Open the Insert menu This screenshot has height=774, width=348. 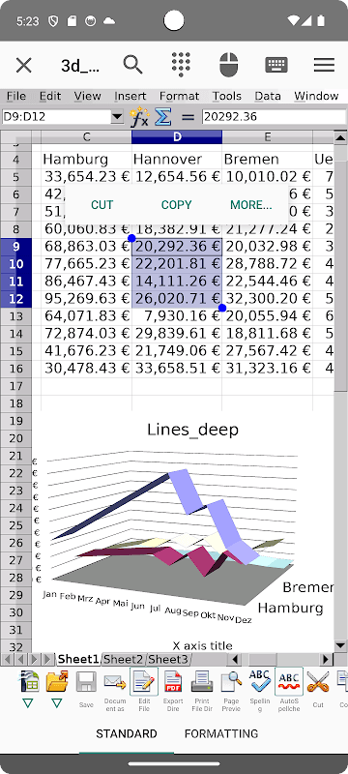pos(130,96)
